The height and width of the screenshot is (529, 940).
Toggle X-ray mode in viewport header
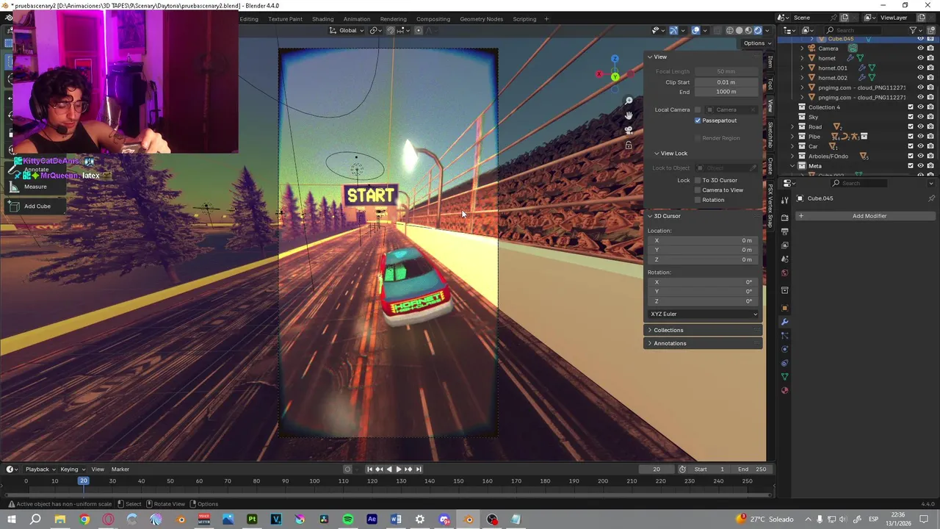pyautogui.click(x=717, y=30)
